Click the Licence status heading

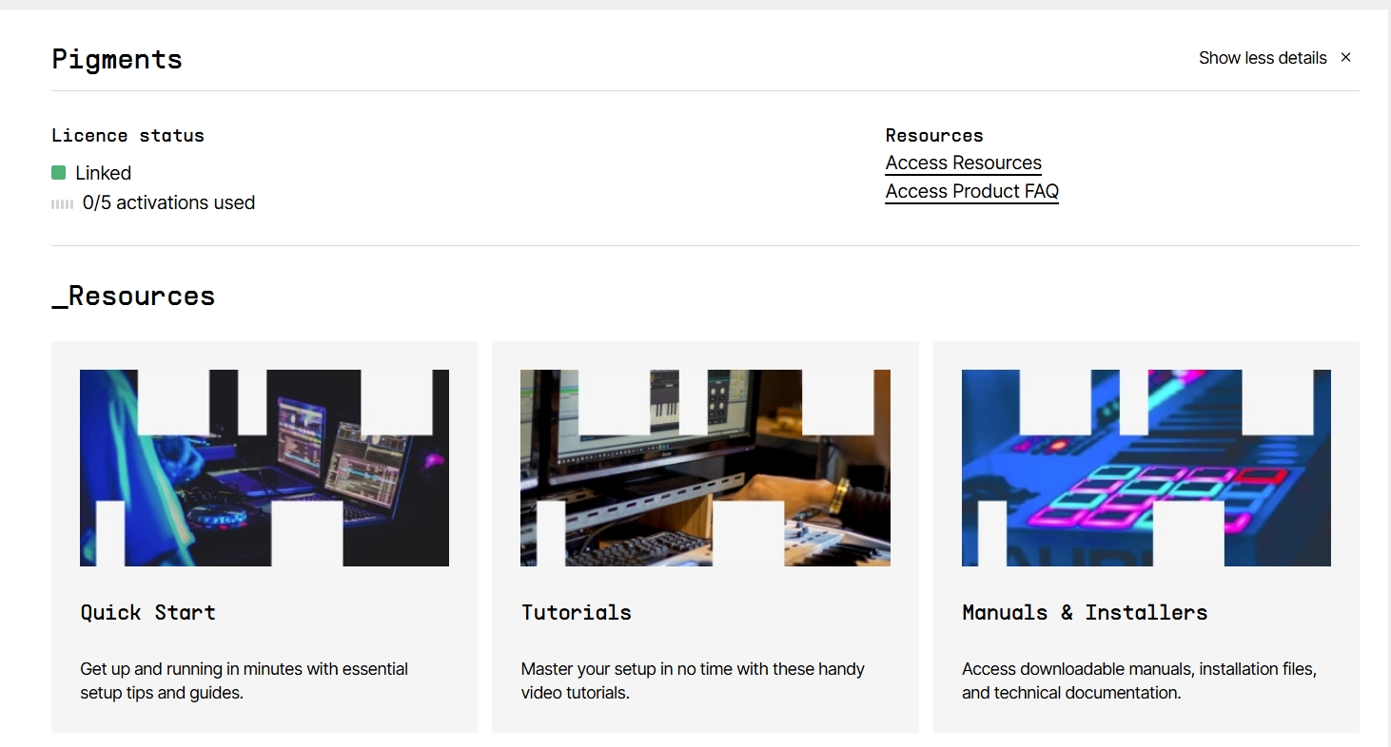[127, 135]
